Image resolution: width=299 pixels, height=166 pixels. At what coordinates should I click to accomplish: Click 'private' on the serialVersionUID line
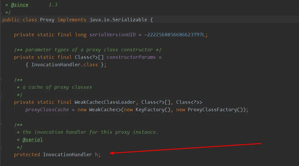[x=24, y=35]
